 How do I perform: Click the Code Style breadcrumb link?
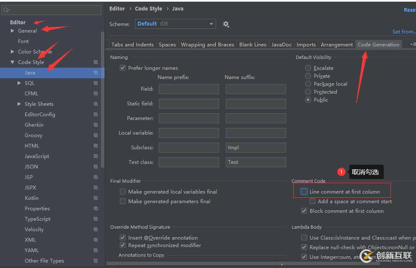tap(148, 8)
